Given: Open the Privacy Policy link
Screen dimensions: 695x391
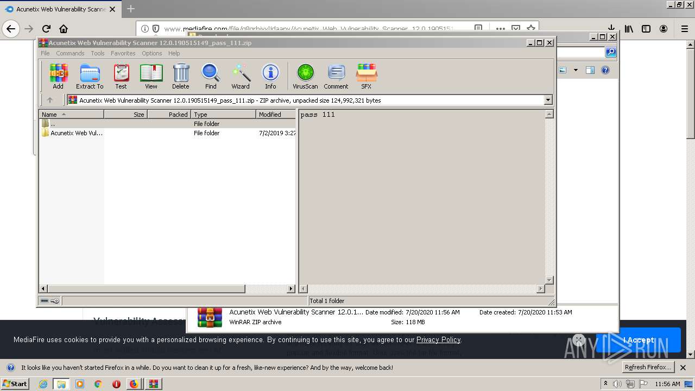Looking at the screenshot, I should point(438,339).
